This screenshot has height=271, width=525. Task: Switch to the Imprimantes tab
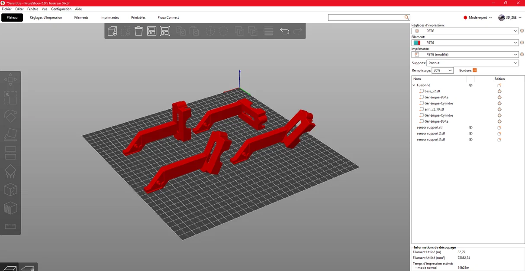point(110,17)
